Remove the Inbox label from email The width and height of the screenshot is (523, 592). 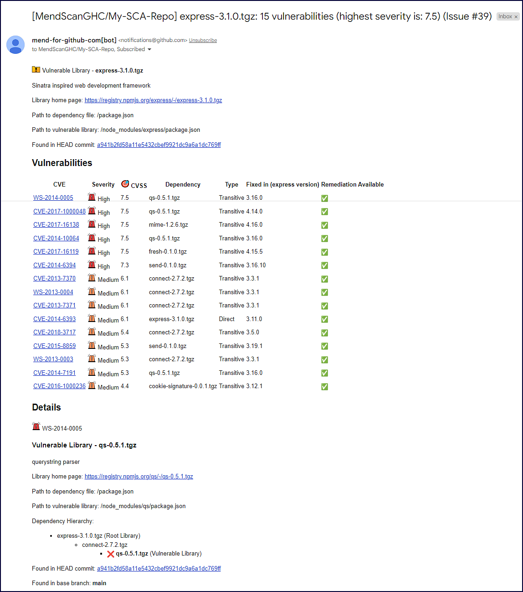coord(516,17)
